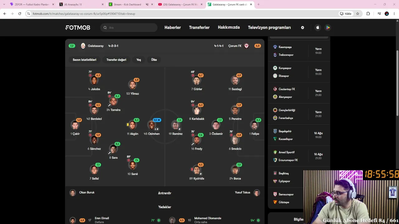Click the Kasımpaşa team logo

click(275, 47)
